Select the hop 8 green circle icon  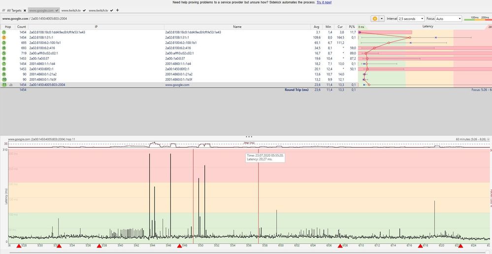tap(4, 69)
